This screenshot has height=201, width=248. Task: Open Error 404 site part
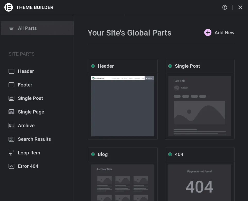(x=28, y=166)
